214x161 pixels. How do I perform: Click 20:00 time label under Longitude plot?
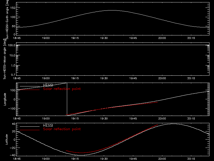tap(162, 118)
